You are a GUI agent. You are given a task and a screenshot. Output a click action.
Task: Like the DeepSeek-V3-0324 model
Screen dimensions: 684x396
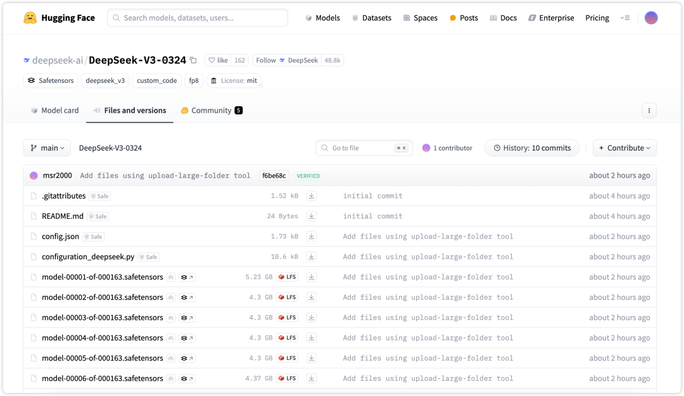[218, 61]
